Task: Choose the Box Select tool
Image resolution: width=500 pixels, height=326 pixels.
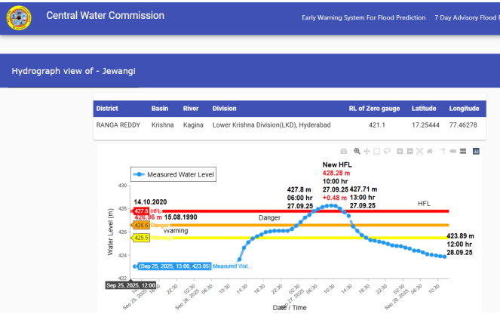Action: pyautogui.click(x=376, y=152)
